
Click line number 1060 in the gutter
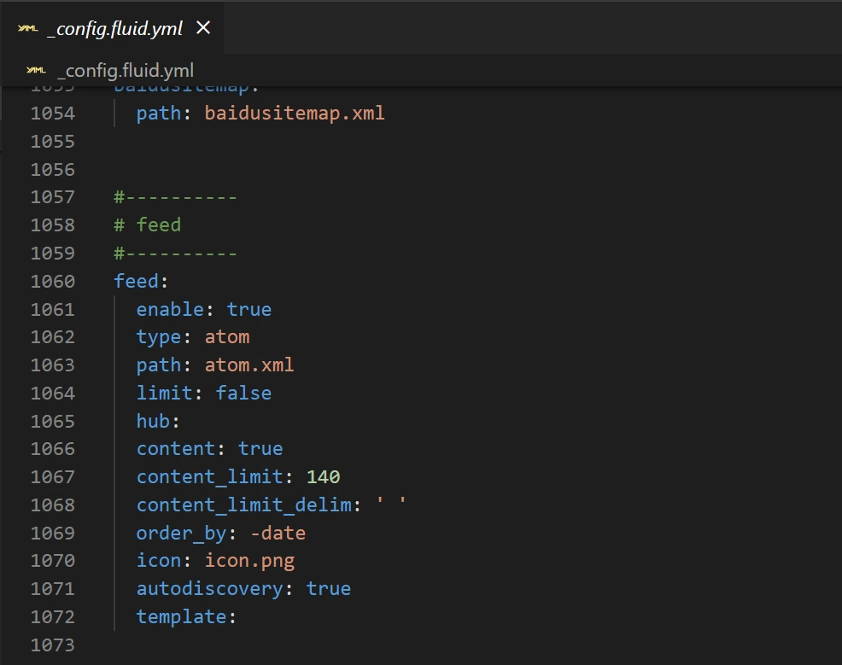pos(53,281)
